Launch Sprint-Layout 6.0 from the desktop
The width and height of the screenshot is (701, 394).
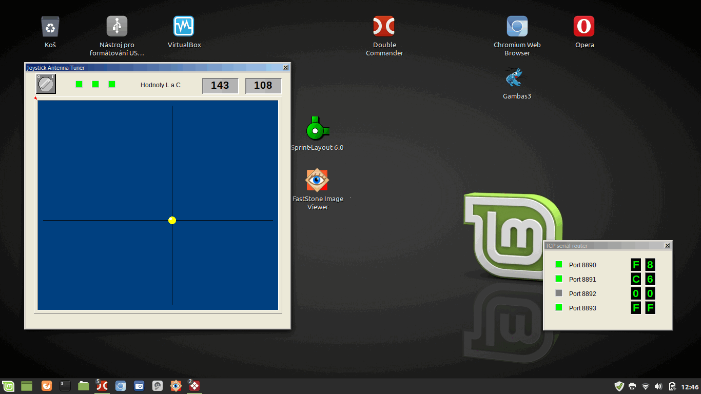[317, 129]
